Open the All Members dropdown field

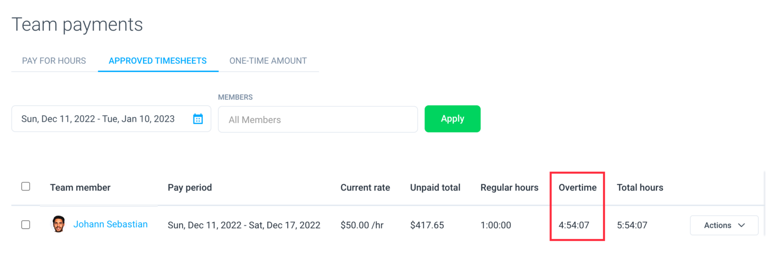tap(318, 120)
